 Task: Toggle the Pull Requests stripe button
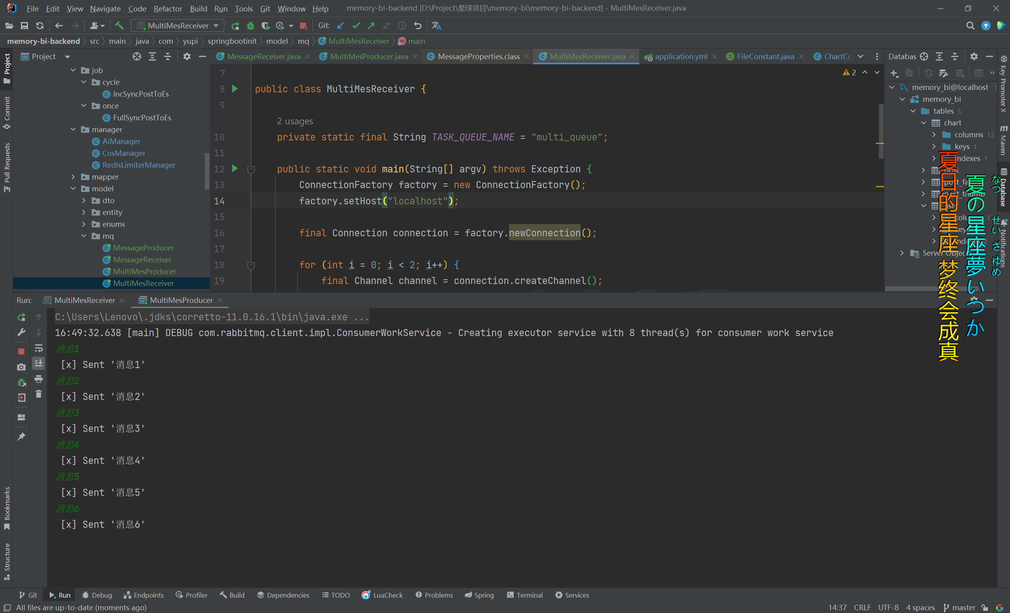coord(7,167)
